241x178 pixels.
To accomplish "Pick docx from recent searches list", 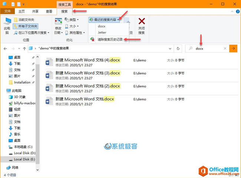I will (102, 26).
